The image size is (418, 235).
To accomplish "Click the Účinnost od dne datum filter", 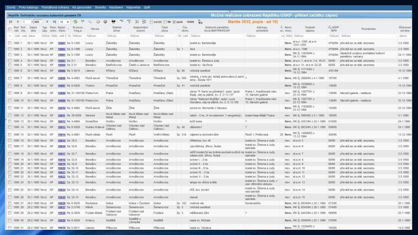I will click(404, 36).
